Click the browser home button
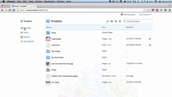 point(14,10)
